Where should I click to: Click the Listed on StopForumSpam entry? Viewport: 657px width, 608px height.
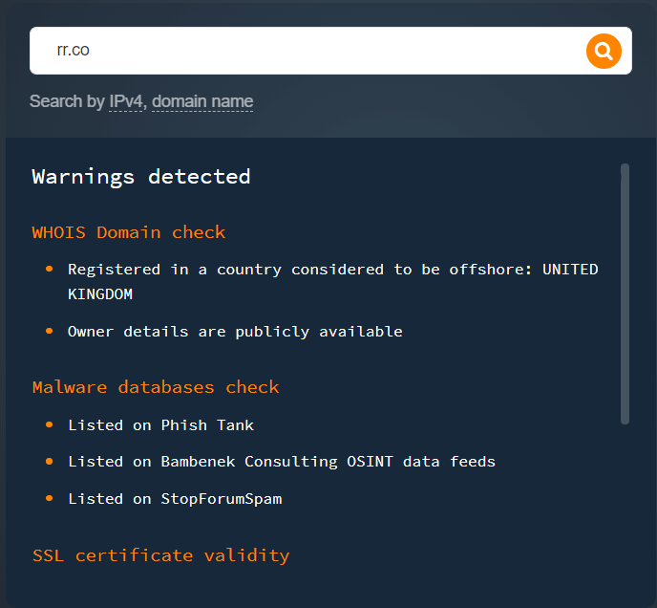[175, 499]
